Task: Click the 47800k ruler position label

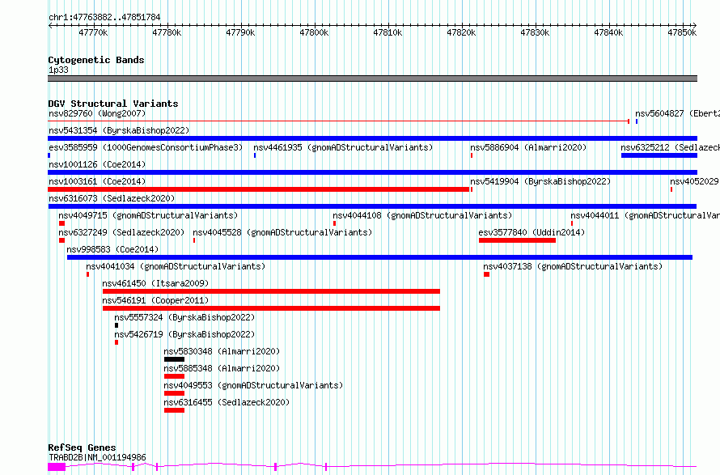Action: coord(314,32)
